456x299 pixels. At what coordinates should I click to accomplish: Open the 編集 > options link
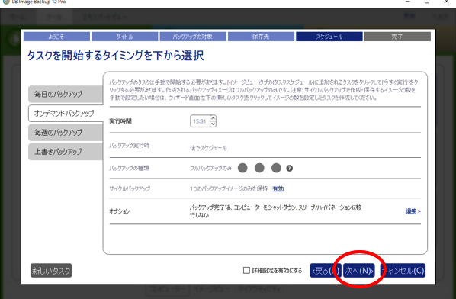(x=413, y=211)
